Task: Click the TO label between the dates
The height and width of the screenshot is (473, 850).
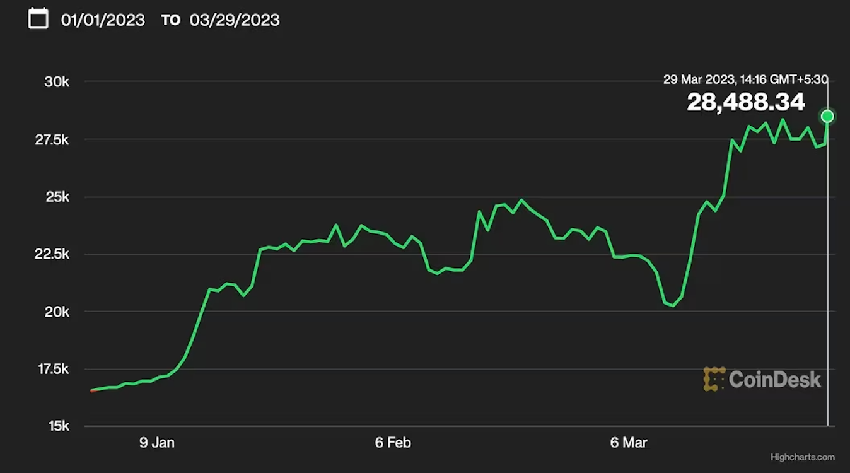Action: coord(170,20)
